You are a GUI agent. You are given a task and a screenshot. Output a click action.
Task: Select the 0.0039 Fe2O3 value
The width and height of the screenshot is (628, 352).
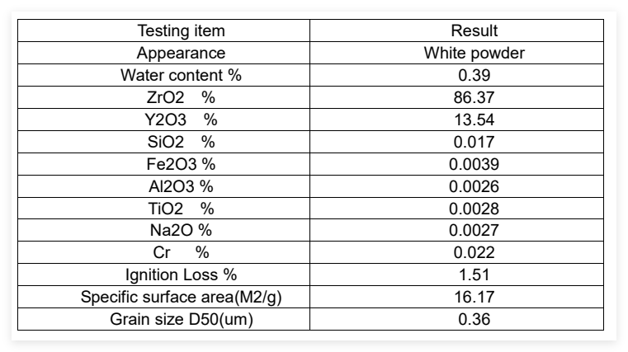pyautogui.click(x=474, y=164)
